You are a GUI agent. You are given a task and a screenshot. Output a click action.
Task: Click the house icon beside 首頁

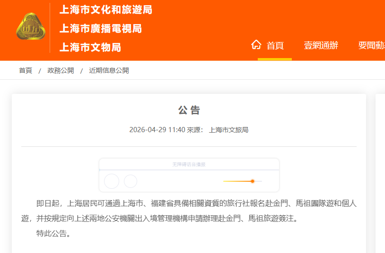click(256, 45)
